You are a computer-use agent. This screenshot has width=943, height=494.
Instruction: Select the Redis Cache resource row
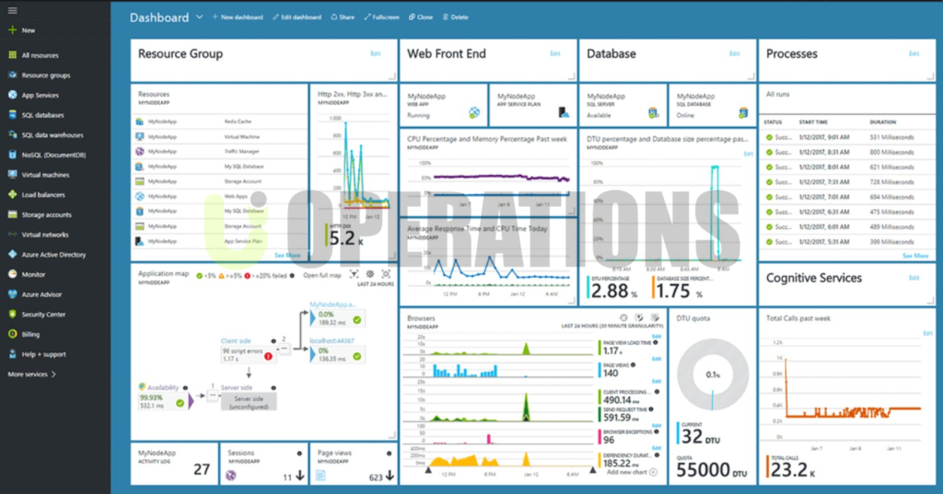219,121
